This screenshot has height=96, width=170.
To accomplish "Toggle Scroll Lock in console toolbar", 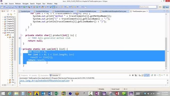I will click(142, 75).
